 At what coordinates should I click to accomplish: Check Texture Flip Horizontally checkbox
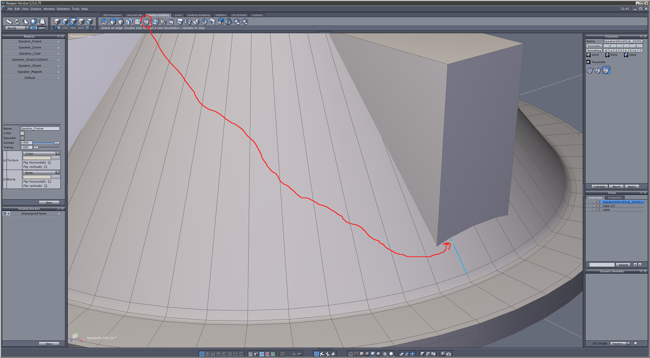tap(50, 163)
